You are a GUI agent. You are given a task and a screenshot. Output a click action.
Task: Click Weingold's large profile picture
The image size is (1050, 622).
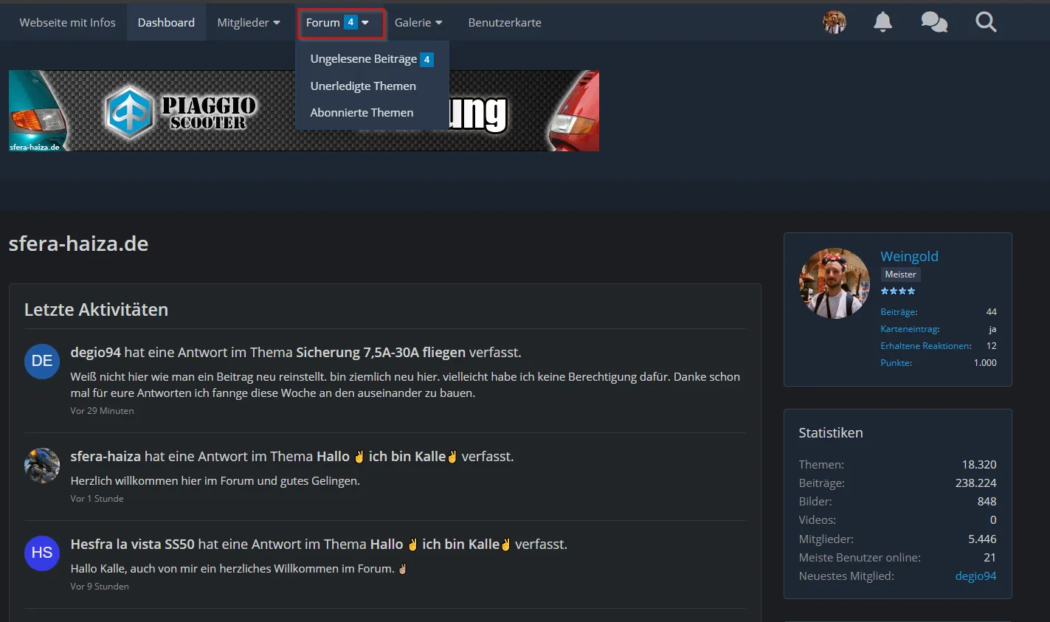(835, 283)
